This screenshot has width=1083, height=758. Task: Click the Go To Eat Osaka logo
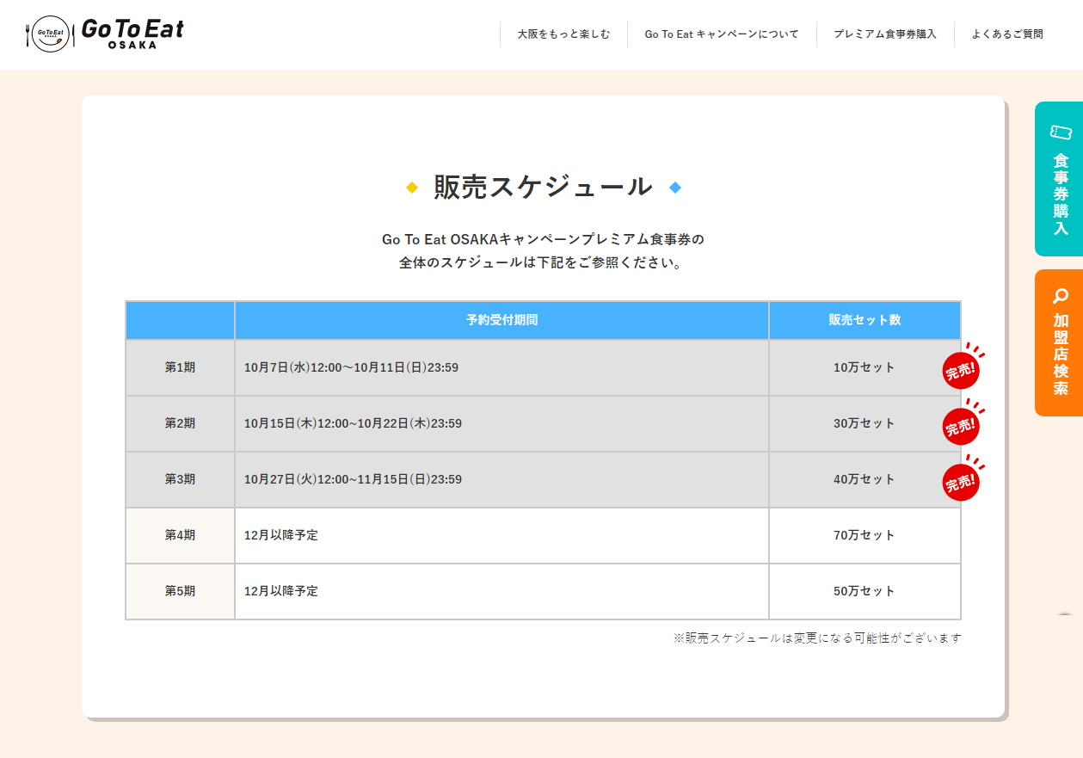pos(105,34)
